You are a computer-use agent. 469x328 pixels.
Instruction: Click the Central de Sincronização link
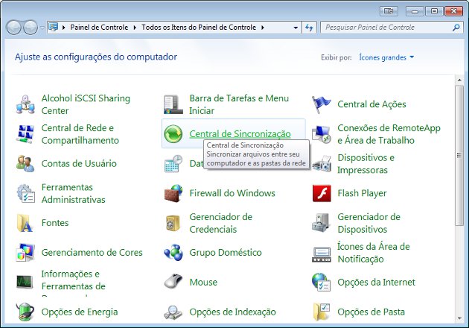(240, 134)
